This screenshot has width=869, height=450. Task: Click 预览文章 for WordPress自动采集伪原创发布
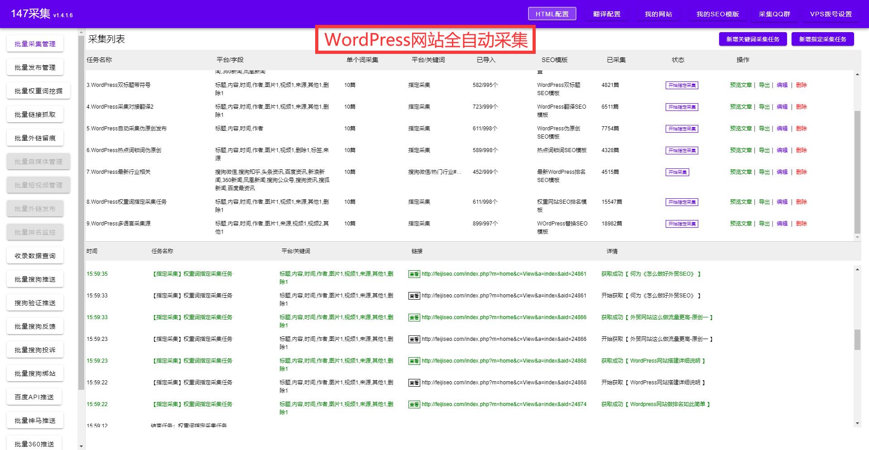click(x=741, y=129)
